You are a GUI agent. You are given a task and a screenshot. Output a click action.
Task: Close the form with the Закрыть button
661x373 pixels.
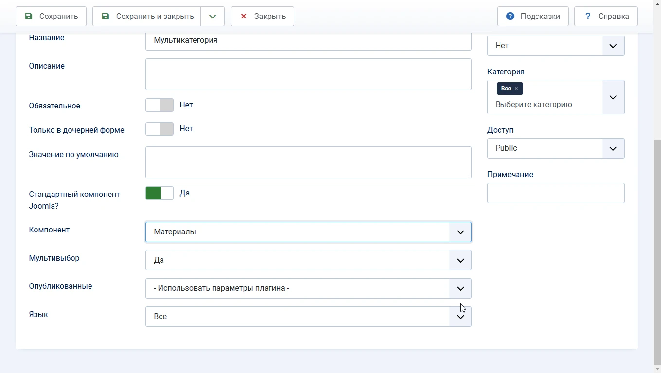(262, 16)
